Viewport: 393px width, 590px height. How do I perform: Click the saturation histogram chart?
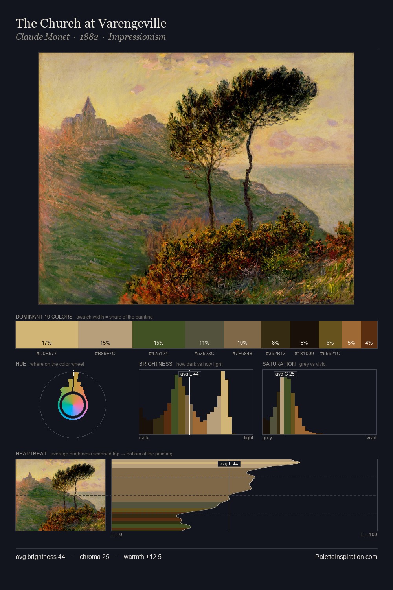tap(320, 402)
